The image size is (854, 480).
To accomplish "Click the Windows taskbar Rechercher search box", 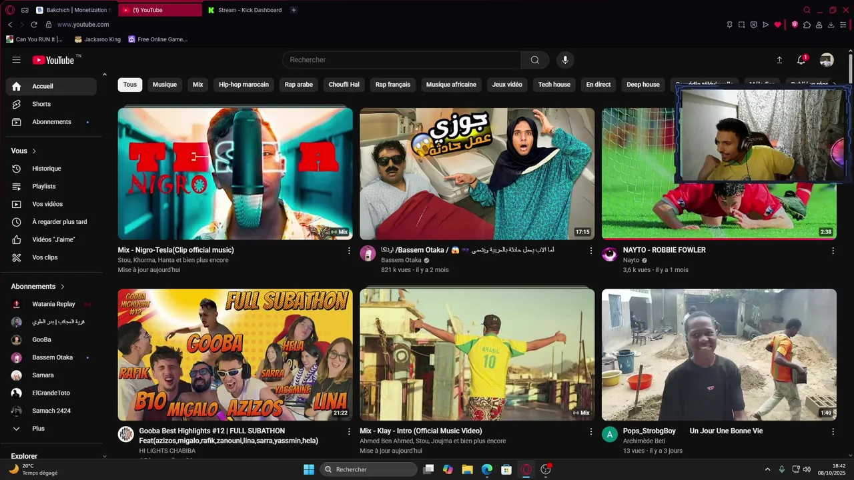I will click(368, 469).
